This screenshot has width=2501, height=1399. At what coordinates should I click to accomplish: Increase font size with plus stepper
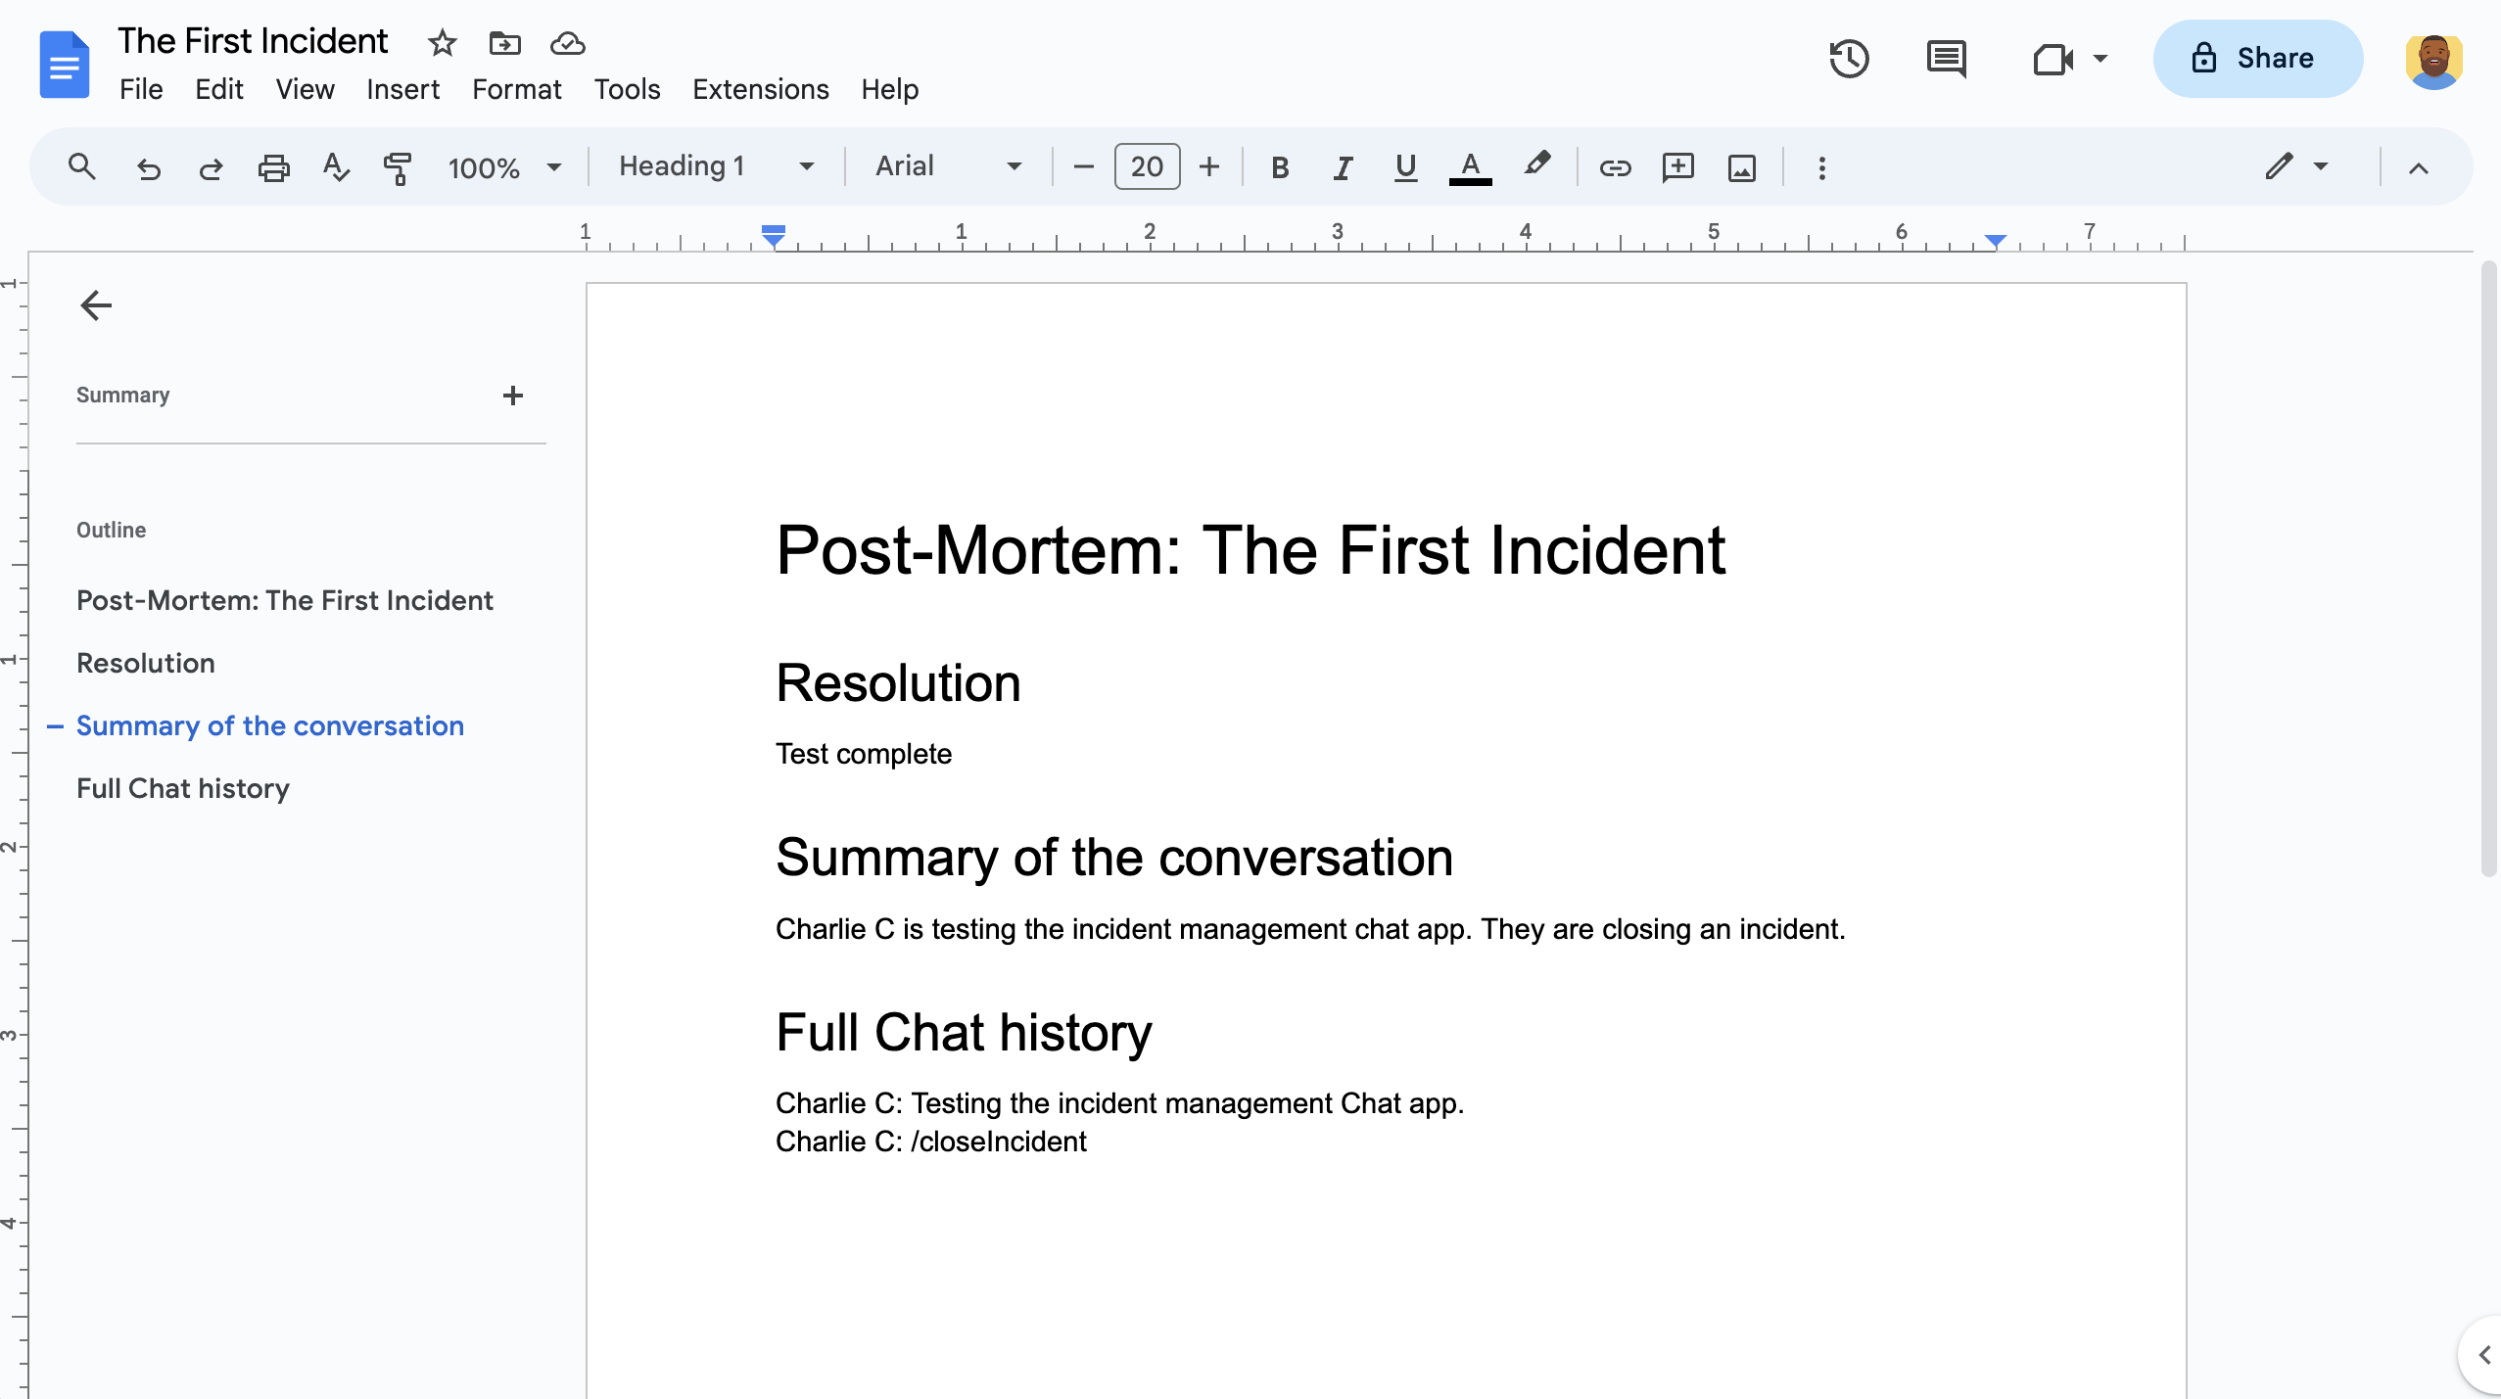coord(1207,166)
